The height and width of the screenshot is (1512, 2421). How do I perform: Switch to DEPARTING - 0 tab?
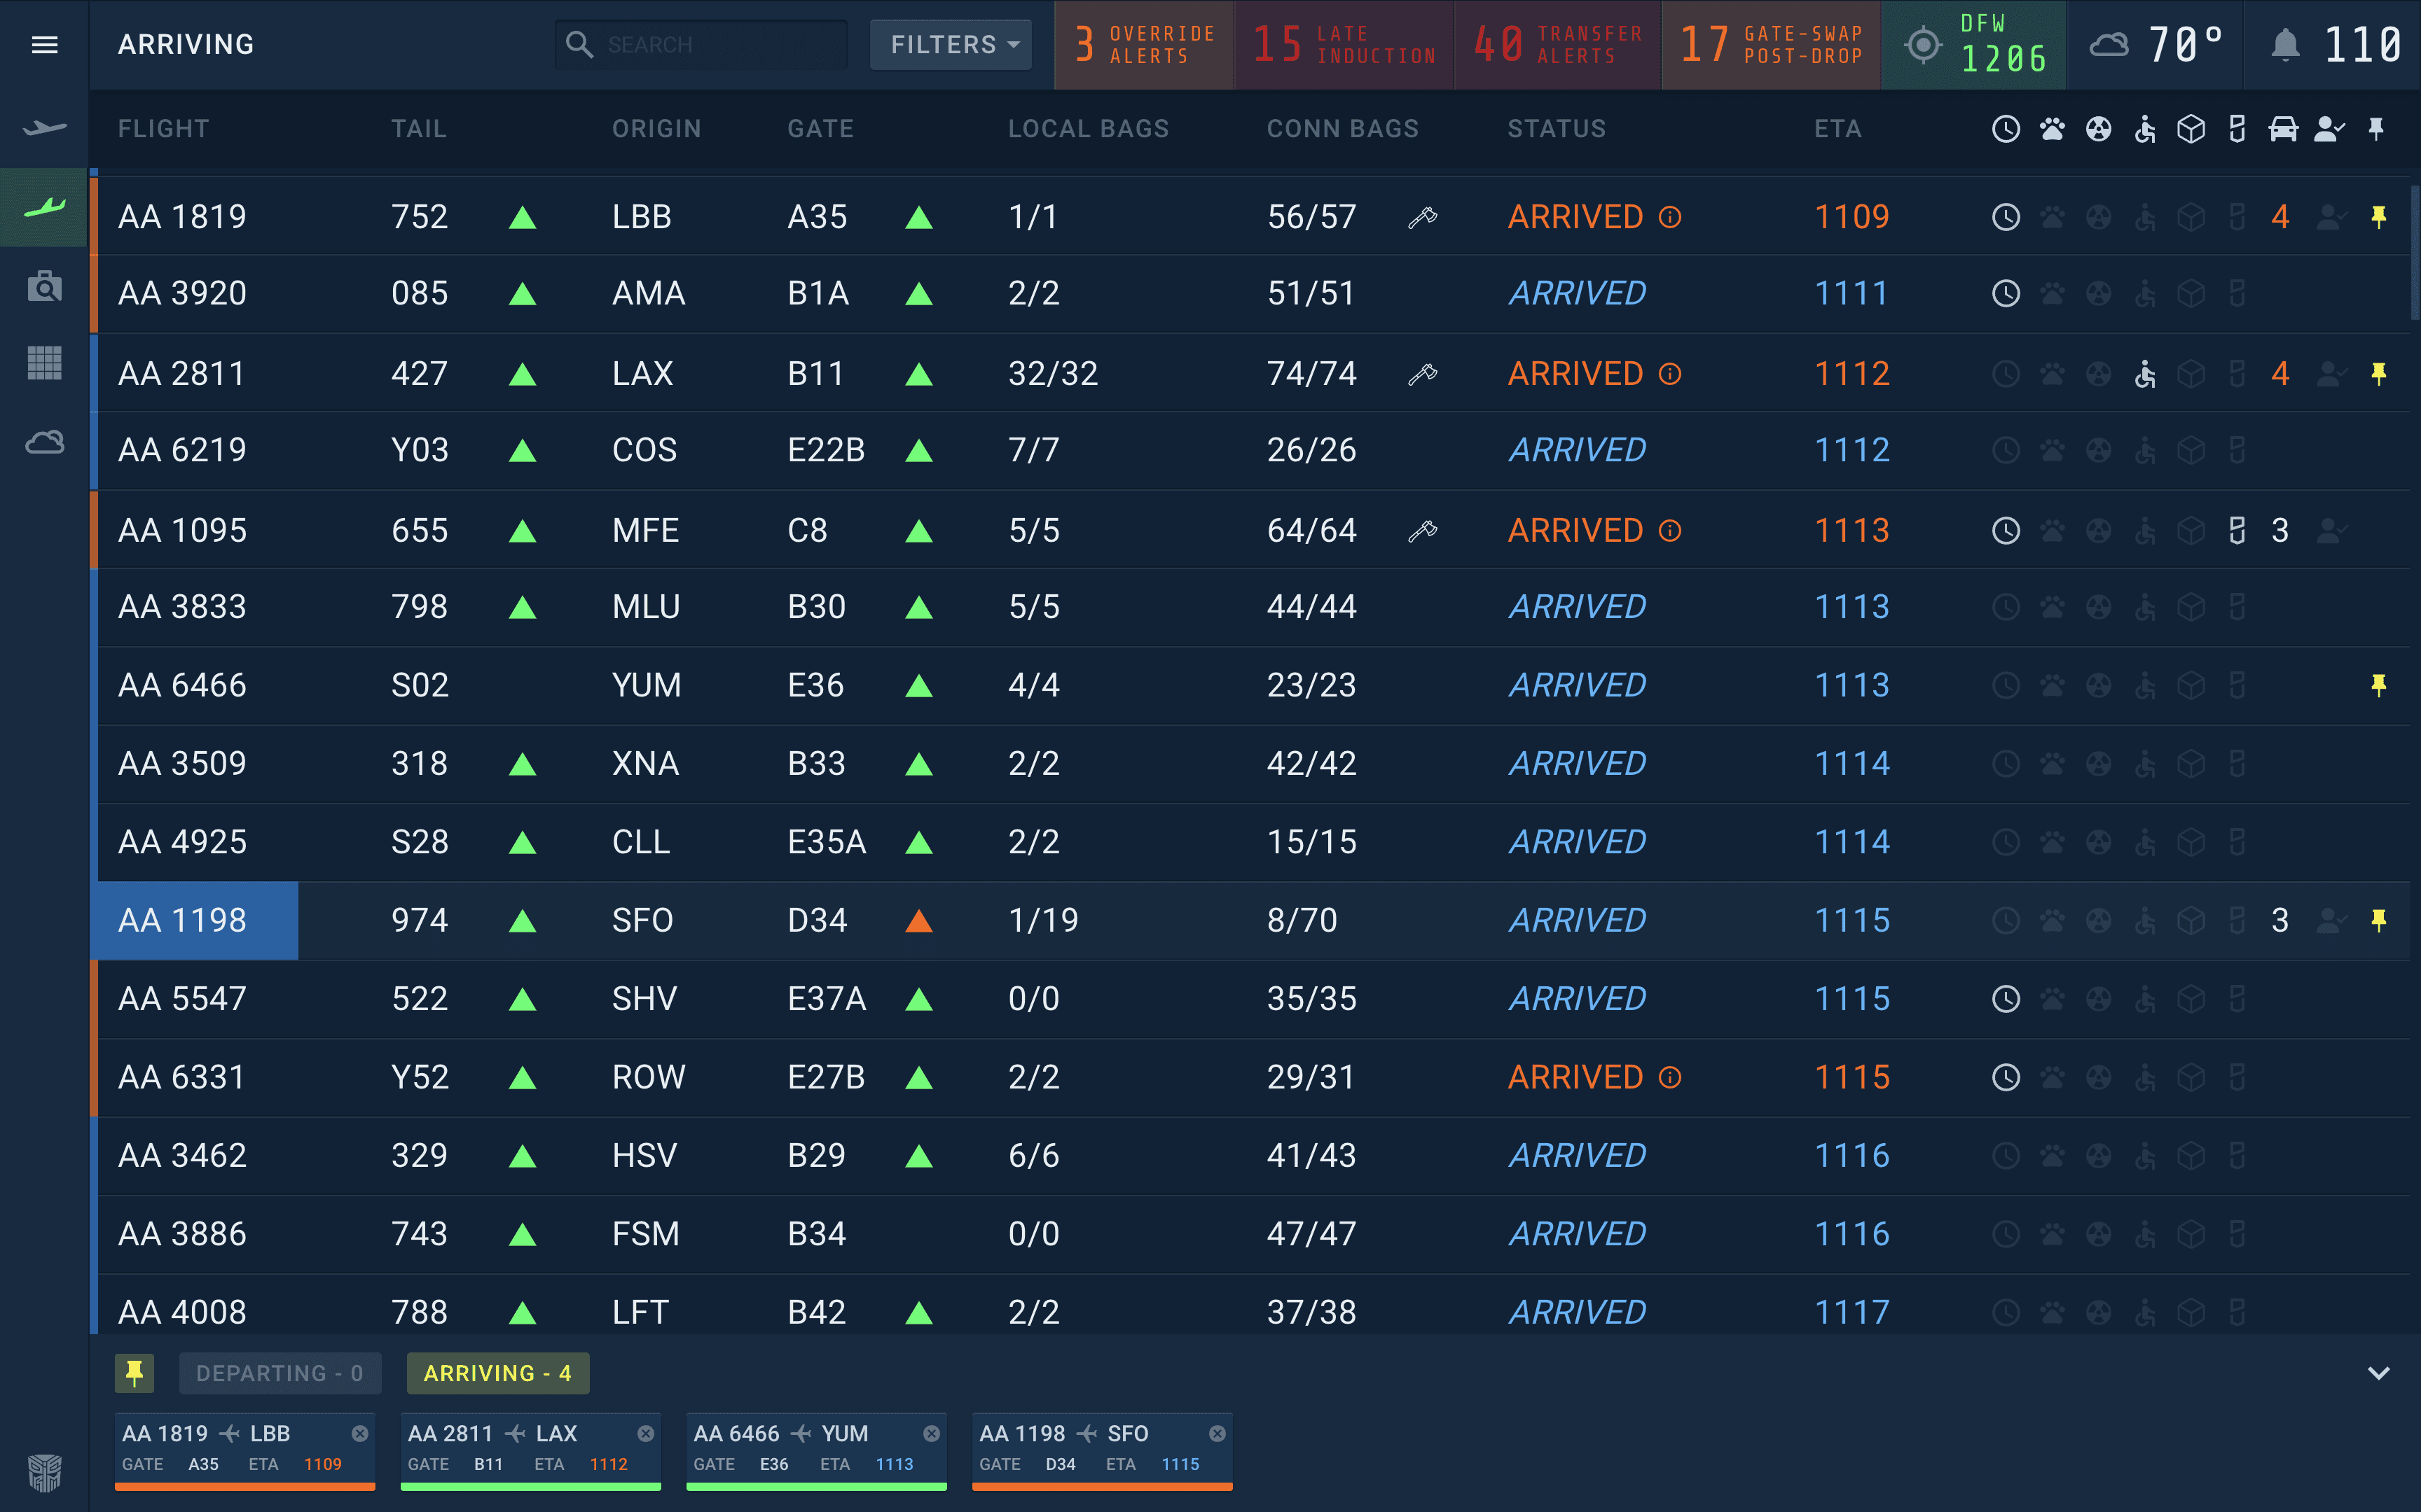pos(279,1373)
